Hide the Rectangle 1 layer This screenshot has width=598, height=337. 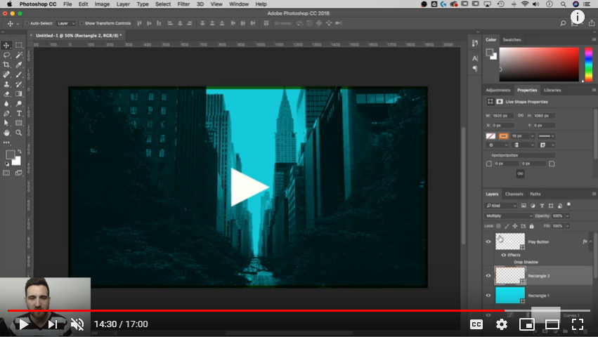click(488, 296)
